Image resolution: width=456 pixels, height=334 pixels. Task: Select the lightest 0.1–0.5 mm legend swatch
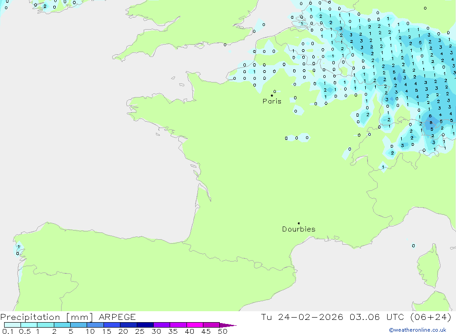coord(12,325)
